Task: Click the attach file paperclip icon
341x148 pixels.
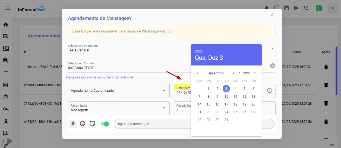Action: pos(73,124)
